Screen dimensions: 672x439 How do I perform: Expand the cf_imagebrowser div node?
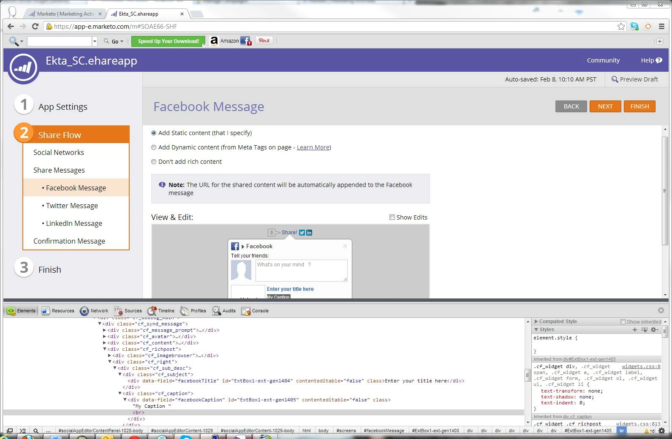pyautogui.click(x=109, y=355)
